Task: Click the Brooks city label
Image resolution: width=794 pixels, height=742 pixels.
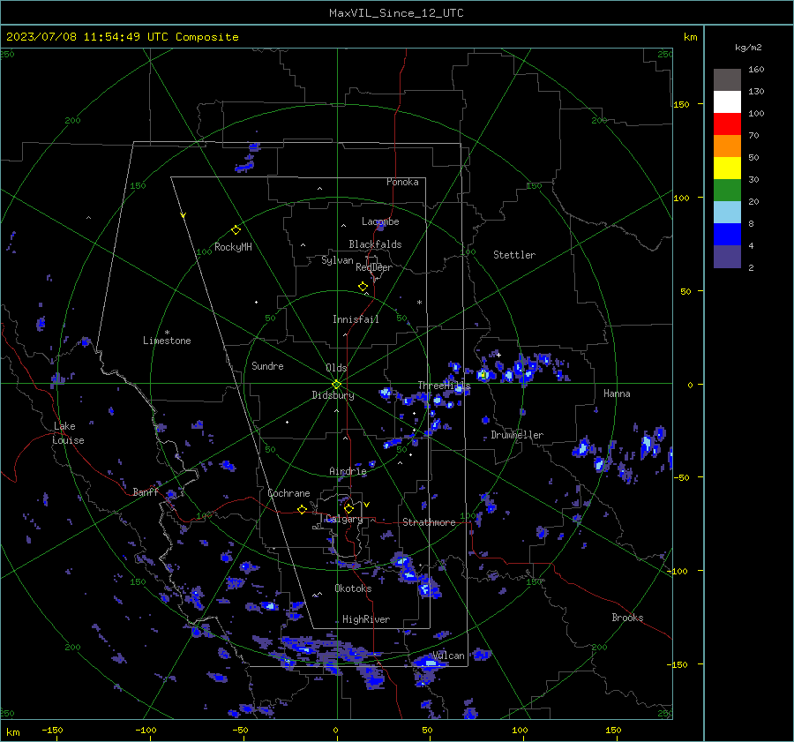Action: click(627, 618)
